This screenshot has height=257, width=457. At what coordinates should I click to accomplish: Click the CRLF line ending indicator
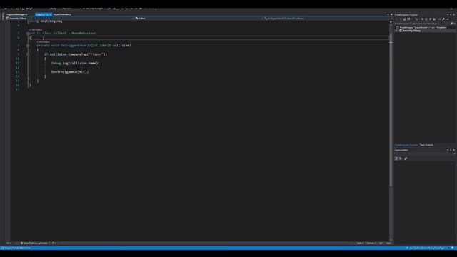(x=388, y=243)
